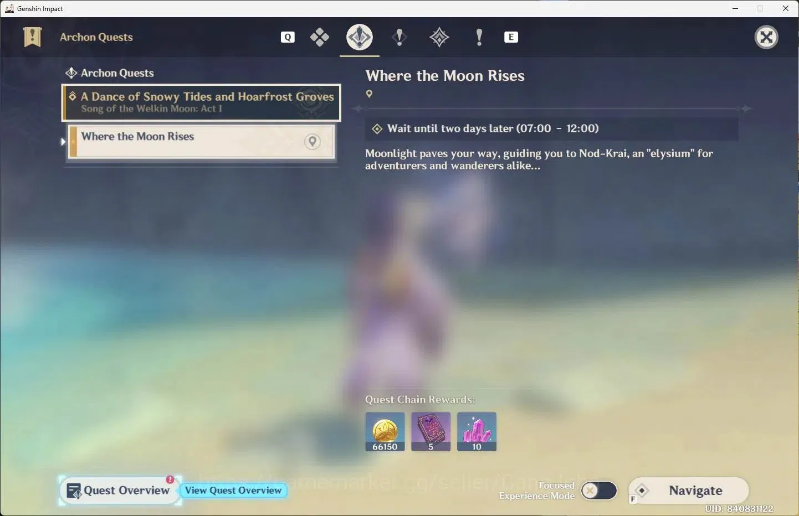Open the Story Quests exclamation-diamond filter
The image size is (799, 516).
point(399,37)
